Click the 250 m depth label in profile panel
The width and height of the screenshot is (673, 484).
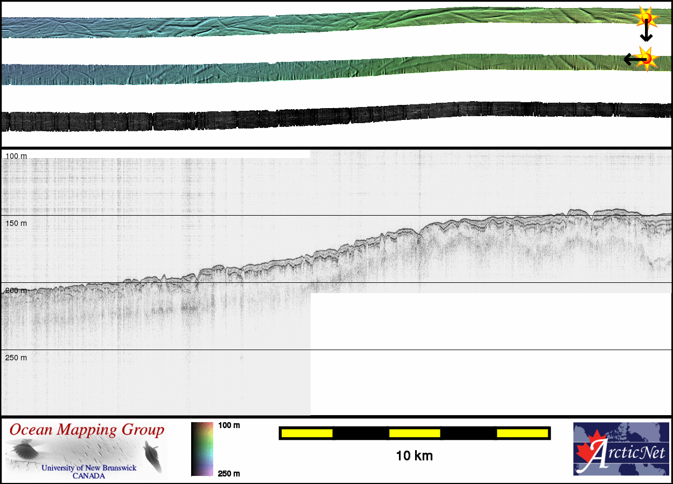16,358
